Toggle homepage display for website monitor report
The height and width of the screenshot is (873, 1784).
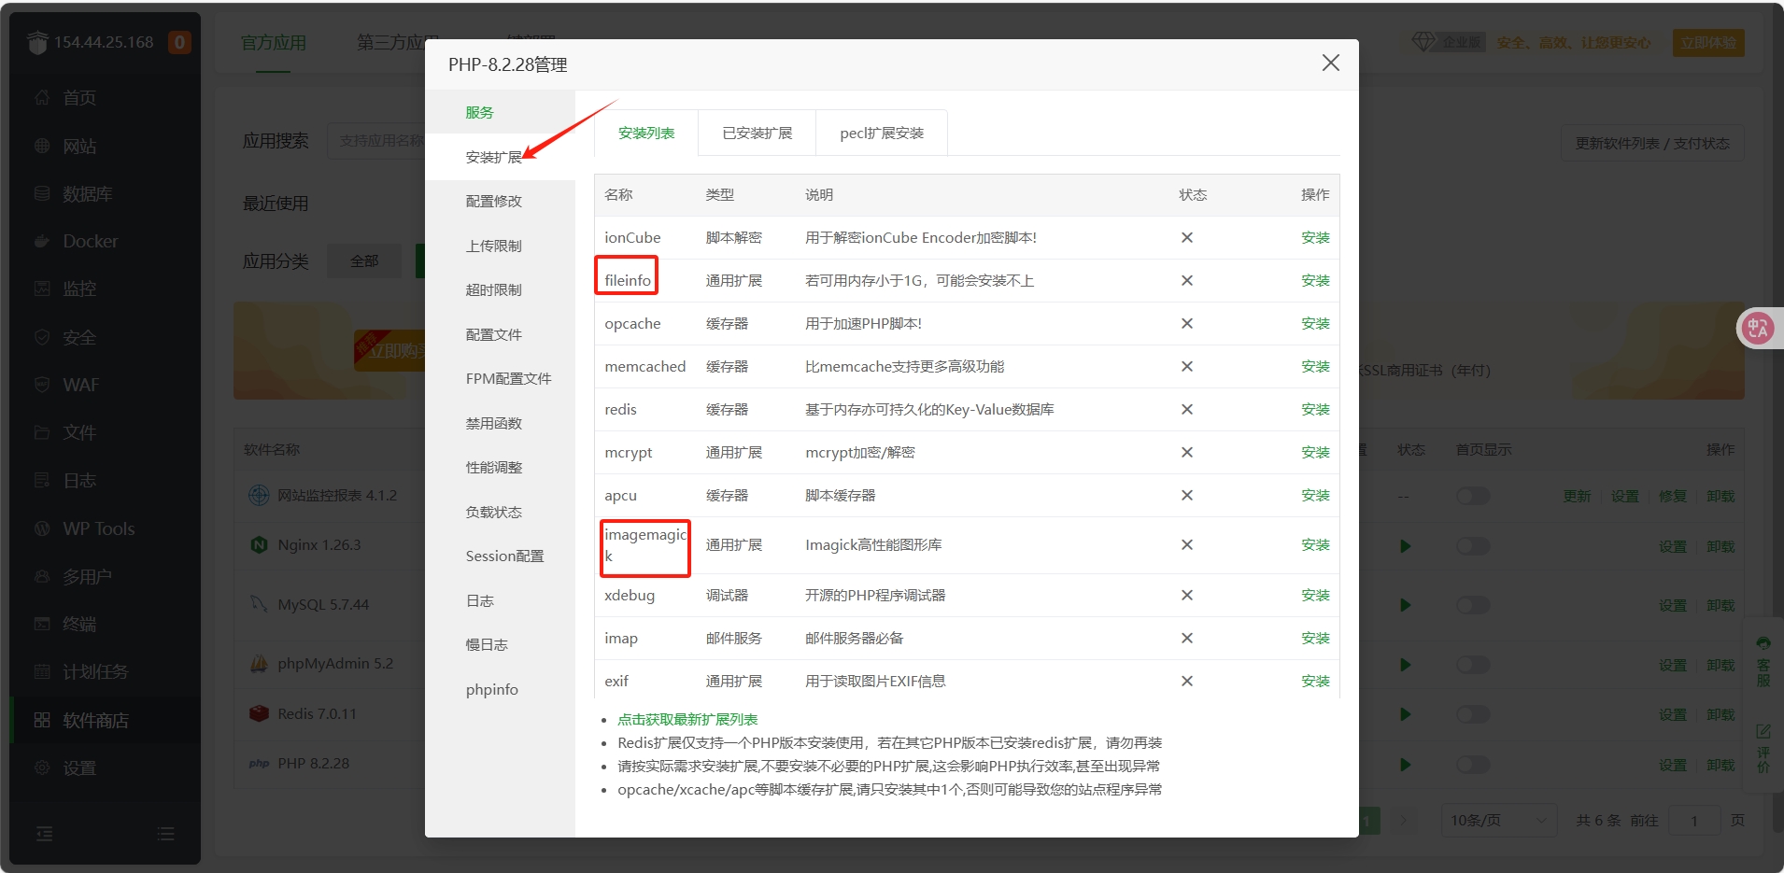[1473, 496]
